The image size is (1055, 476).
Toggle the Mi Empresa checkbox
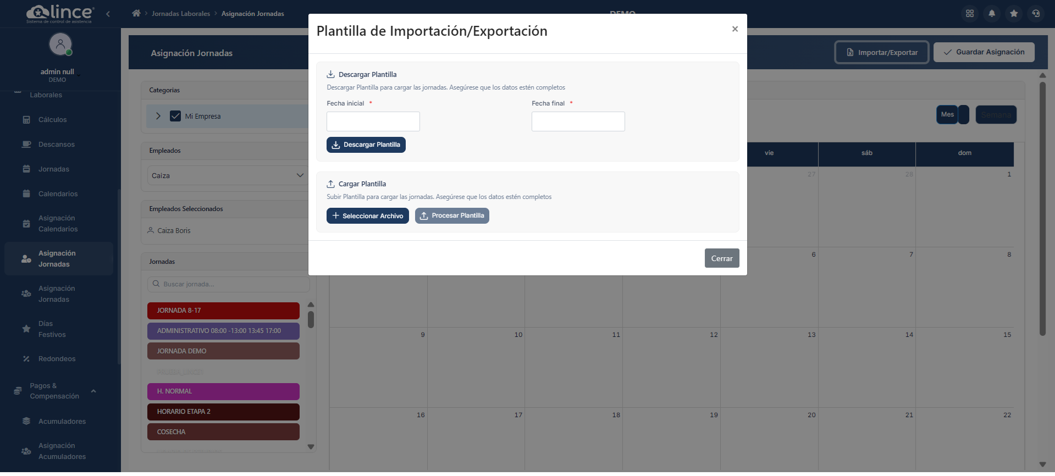click(175, 116)
